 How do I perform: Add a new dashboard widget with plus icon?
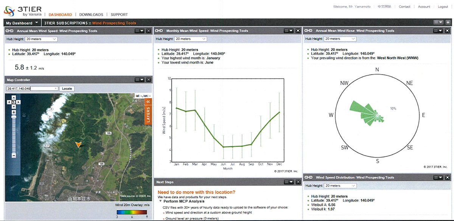tap(448, 22)
